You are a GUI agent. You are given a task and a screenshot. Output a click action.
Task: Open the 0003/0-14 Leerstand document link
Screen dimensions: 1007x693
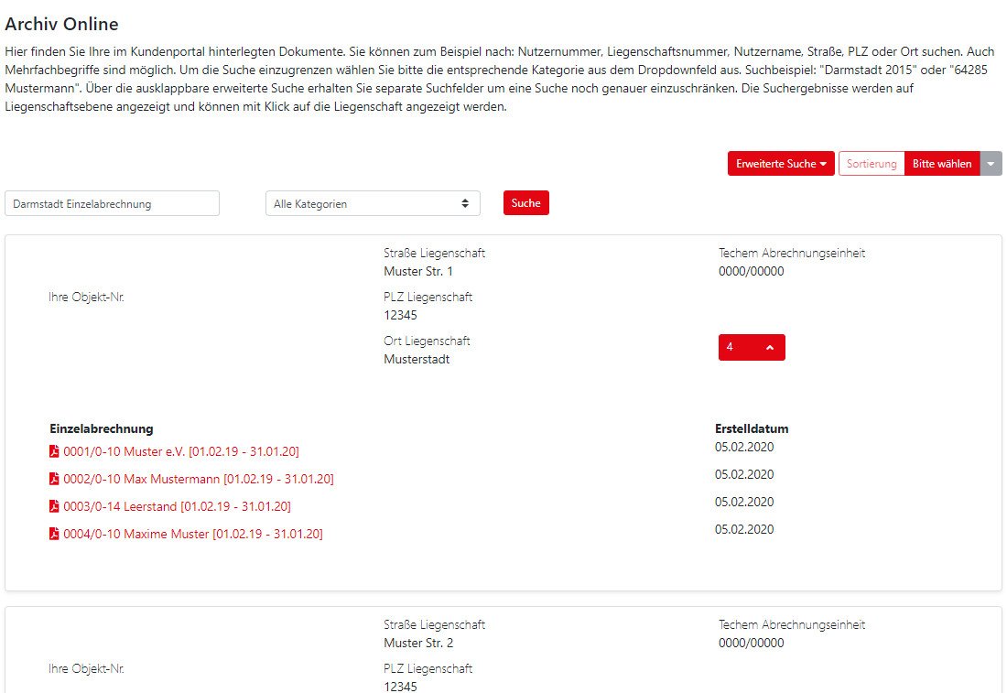click(x=177, y=506)
